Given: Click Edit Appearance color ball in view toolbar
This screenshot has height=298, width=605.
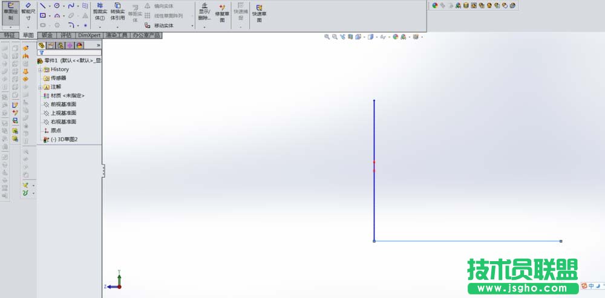Looking at the screenshot, I should tap(395, 37).
